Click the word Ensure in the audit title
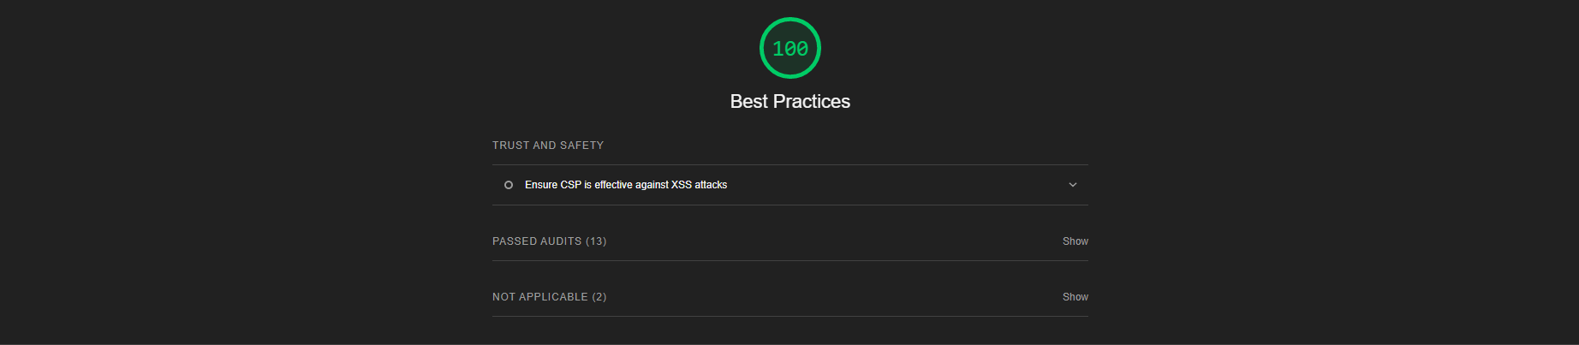Viewport: 1579px width, 345px height. [x=541, y=185]
